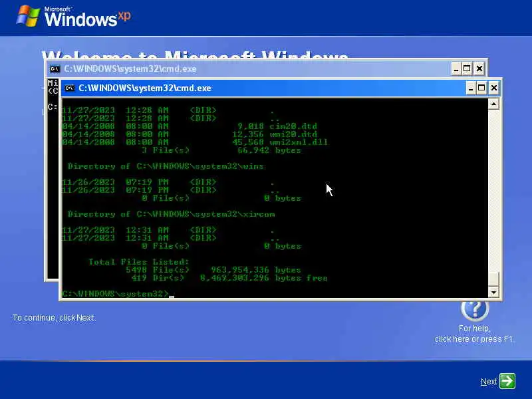Maximize the front cmd.exe window

pyautogui.click(x=481, y=88)
